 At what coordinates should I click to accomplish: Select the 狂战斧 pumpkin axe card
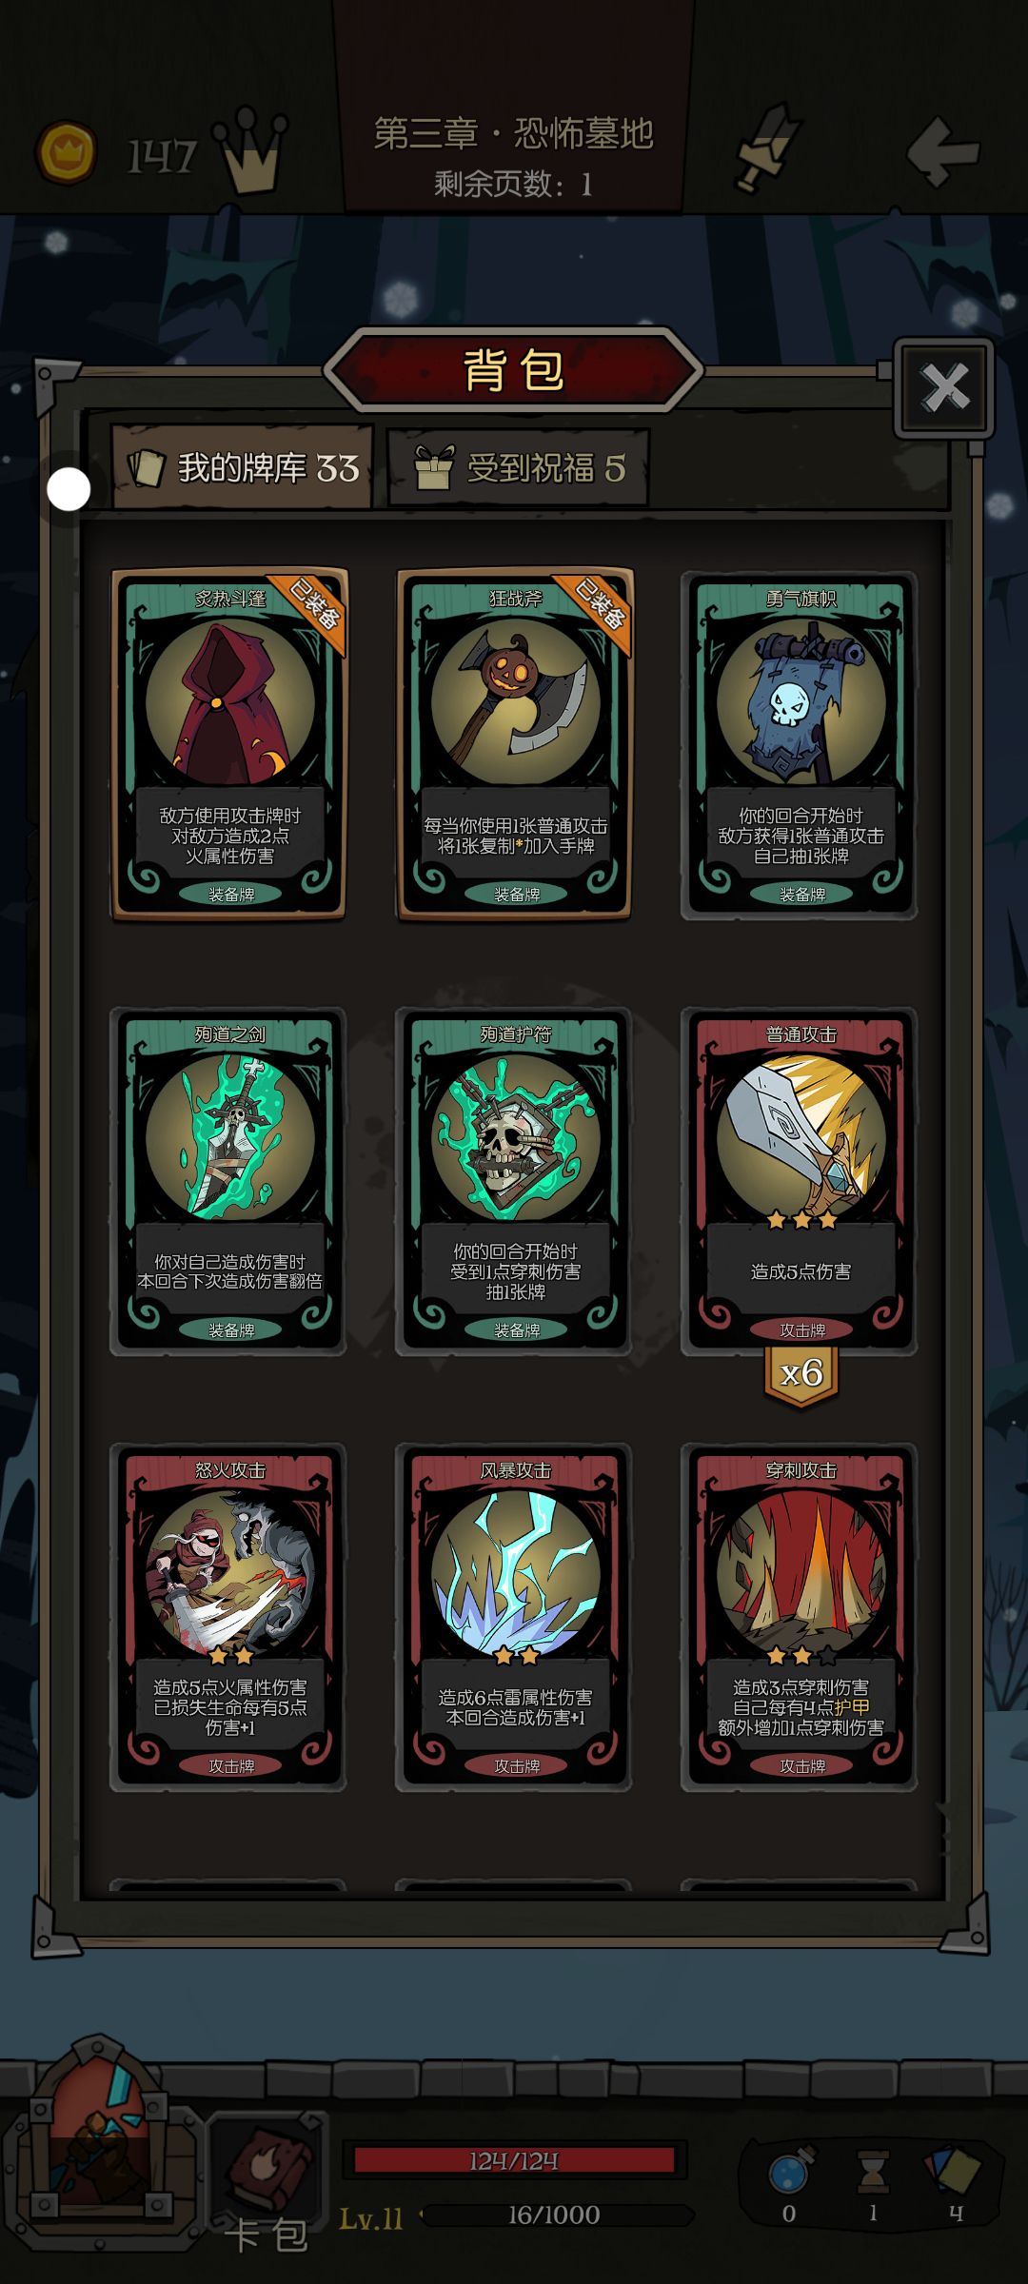pos(514,744)
